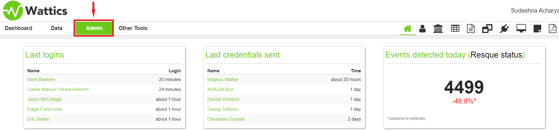Click the desktop monitor icon

click(521, 28)
